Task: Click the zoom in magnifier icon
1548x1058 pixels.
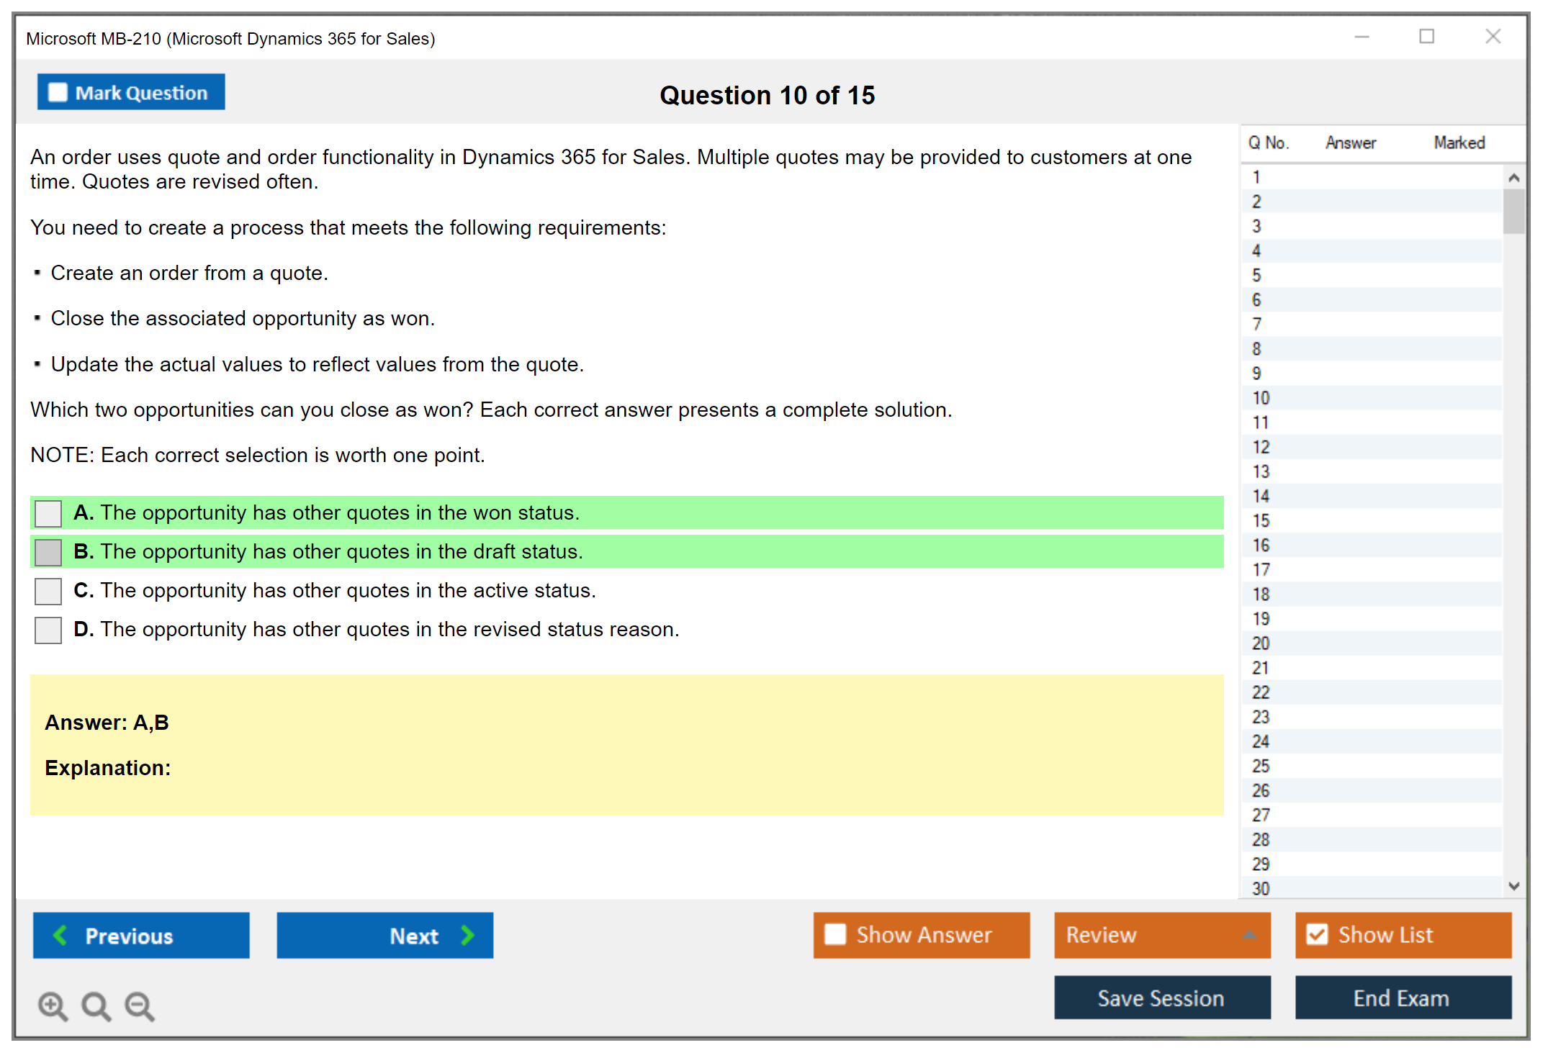Action: (x=53, y=1005)
